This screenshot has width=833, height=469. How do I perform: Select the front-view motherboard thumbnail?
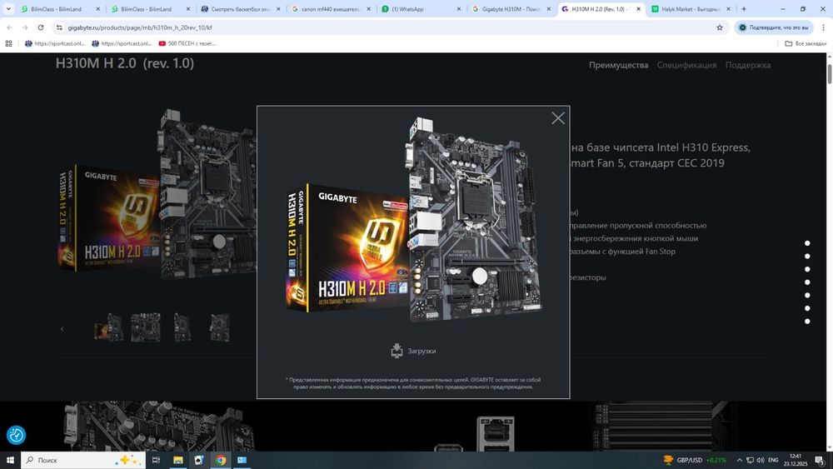[146, 327]
